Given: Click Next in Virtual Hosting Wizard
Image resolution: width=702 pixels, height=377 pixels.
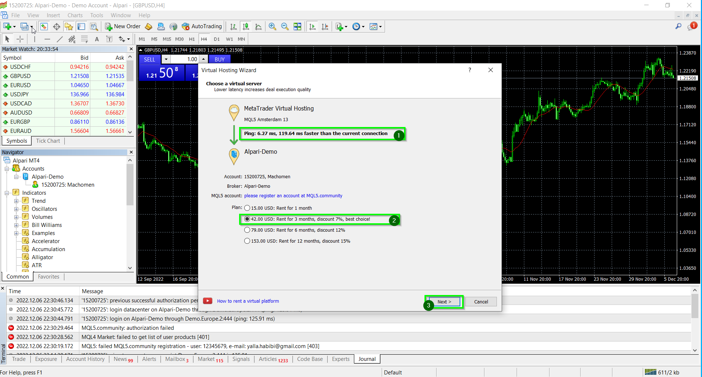Looking at the screenshot, I should 444,302.
